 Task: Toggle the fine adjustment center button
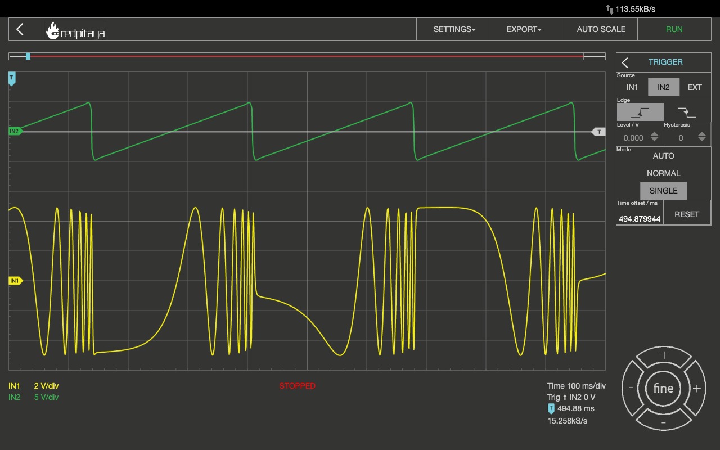(663, 388)
